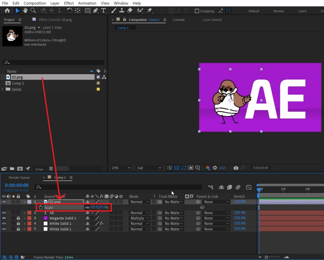Screen dimensions: 324x260
Task: Hide the 02.png layer eye
Action: pos(4,202)
